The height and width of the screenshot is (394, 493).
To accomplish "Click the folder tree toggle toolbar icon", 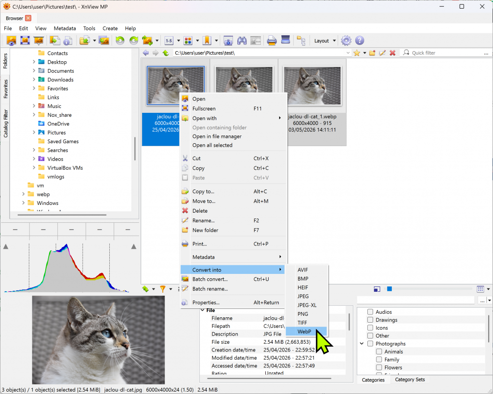I will coord(301,41).
